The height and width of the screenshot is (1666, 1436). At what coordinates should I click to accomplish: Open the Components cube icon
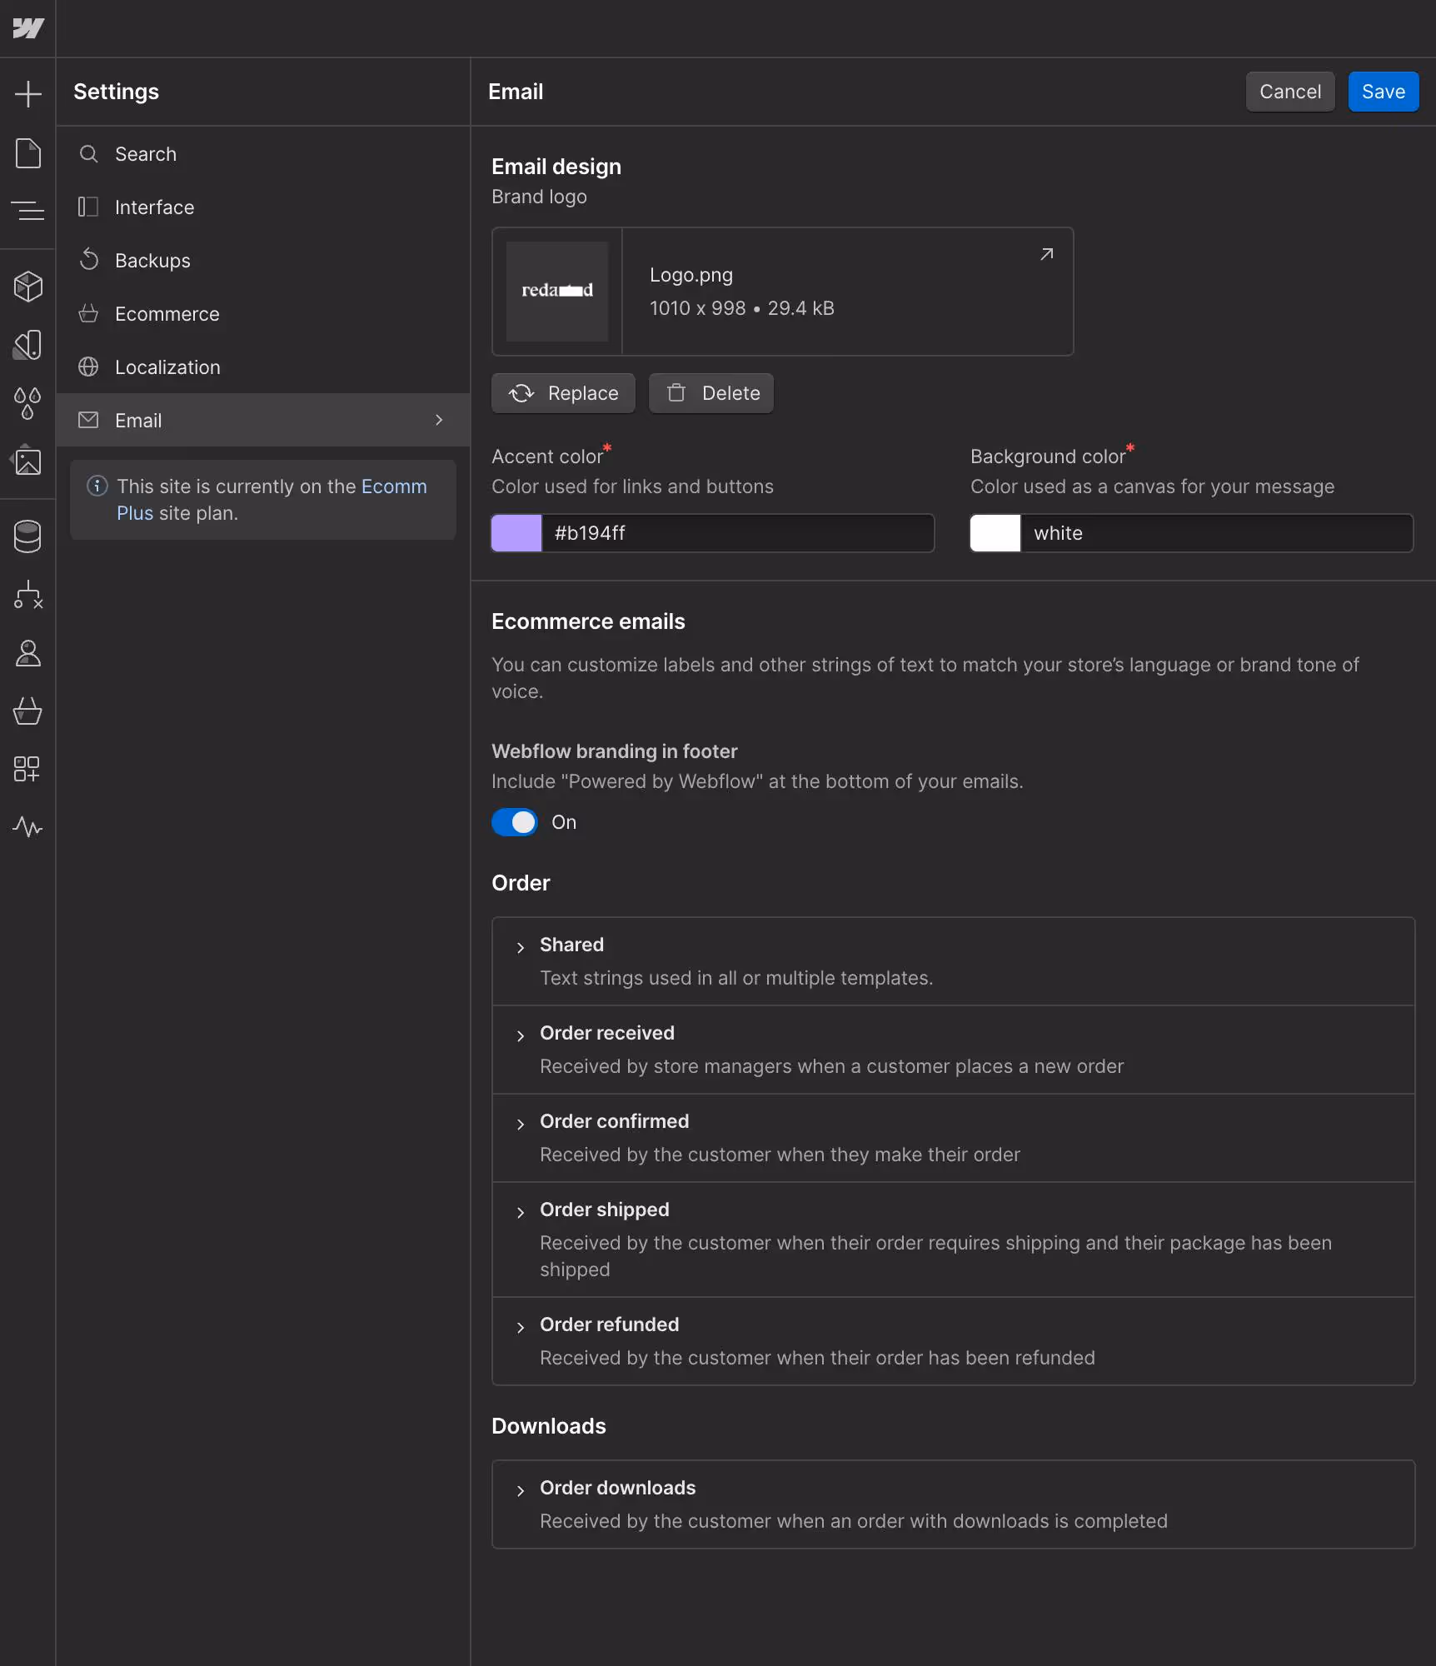27,287
